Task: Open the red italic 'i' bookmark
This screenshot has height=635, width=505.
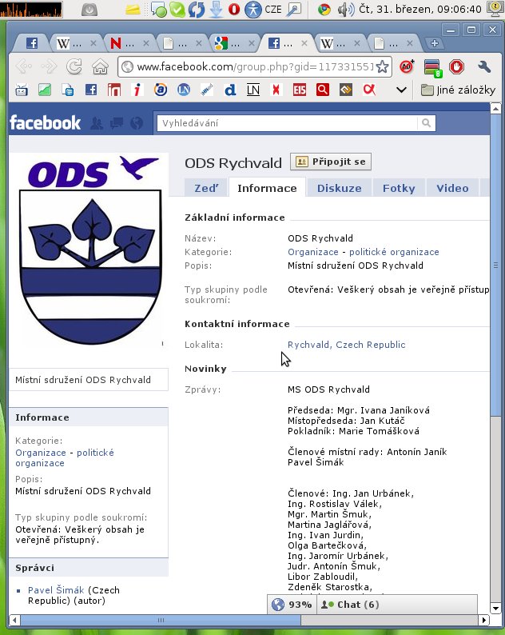Action: (x=137, y=90)
